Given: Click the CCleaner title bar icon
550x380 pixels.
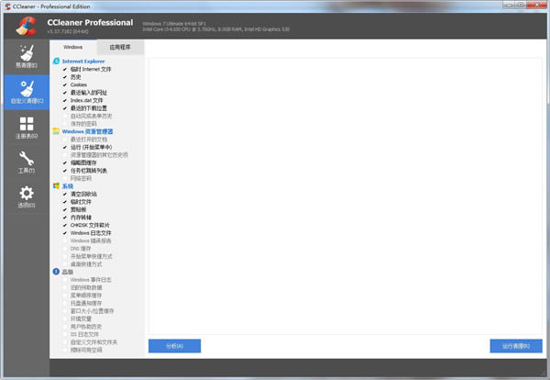Looking at the screenshot, I should [x=7, y=6].
